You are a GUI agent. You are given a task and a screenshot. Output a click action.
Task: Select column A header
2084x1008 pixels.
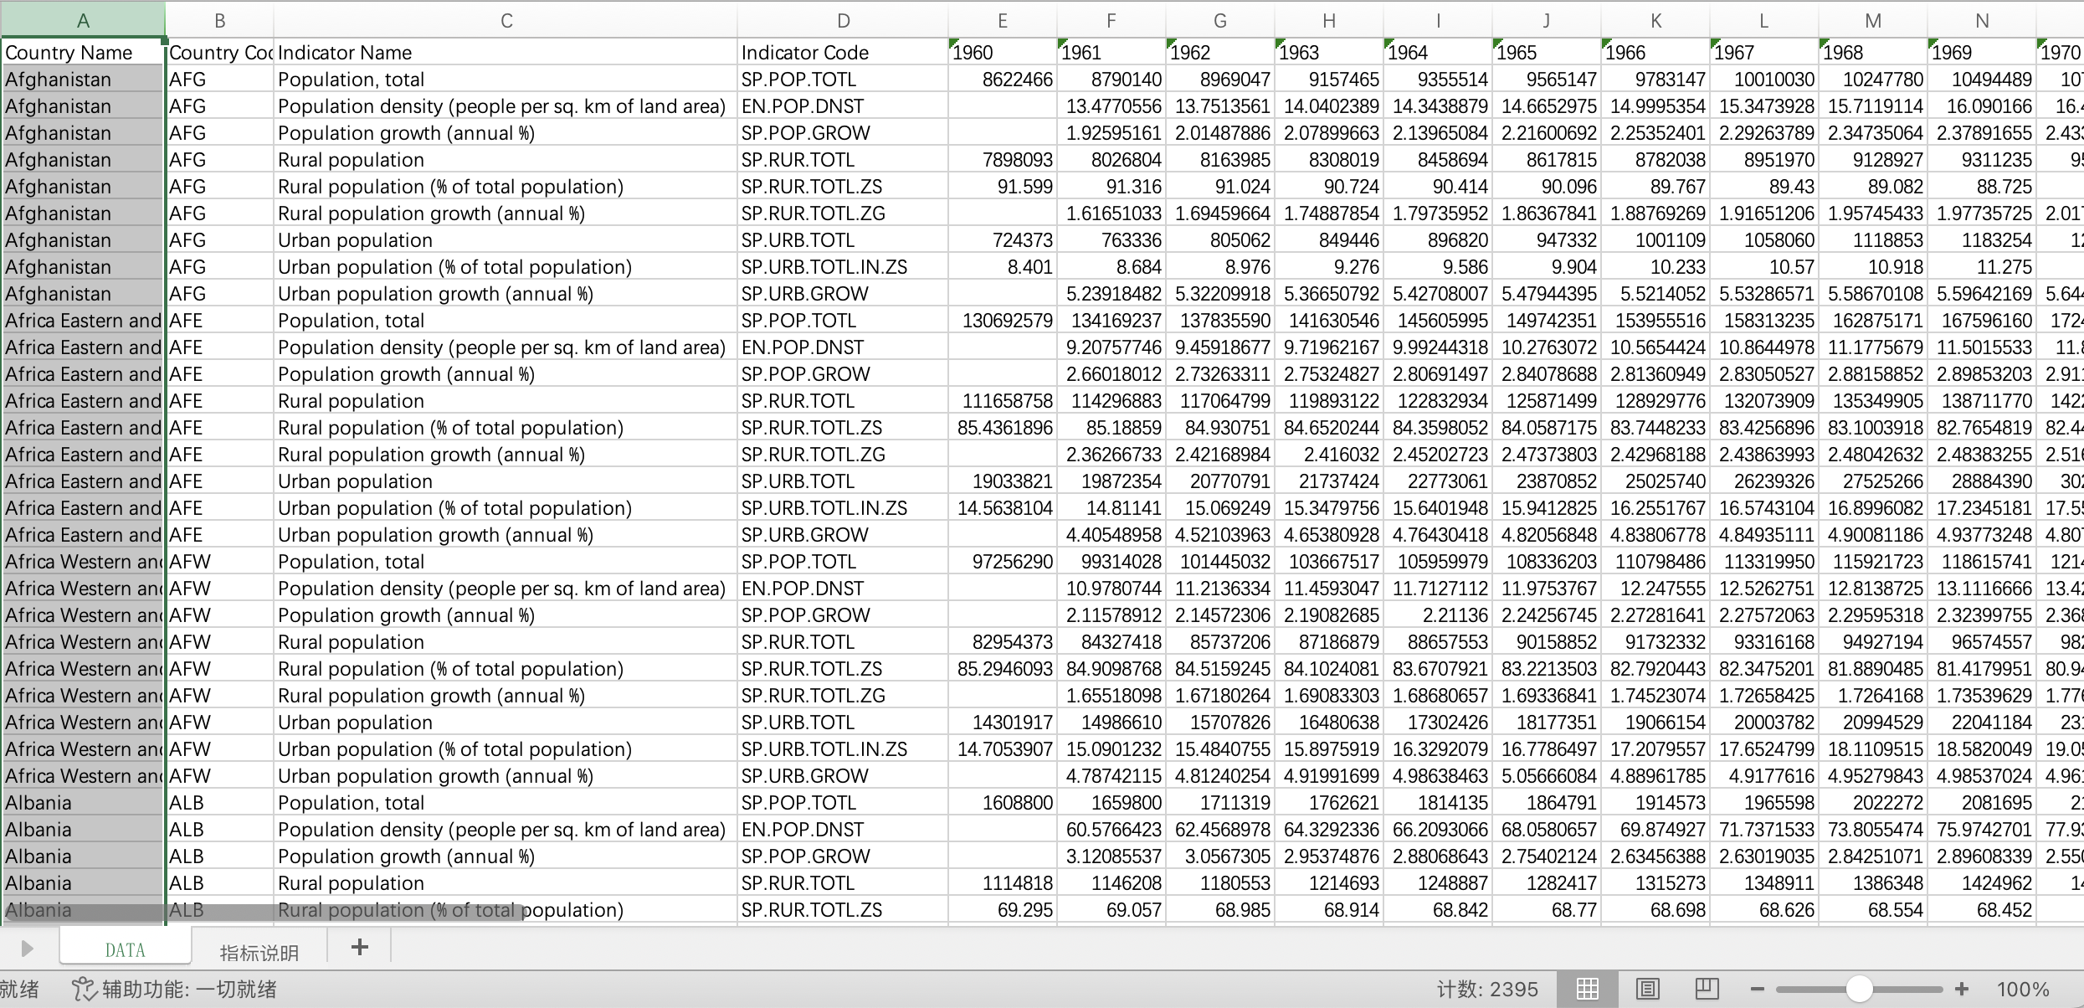tap(83, 21)
